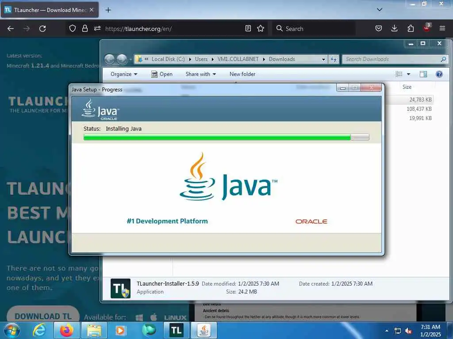Click the Firefox back arrow
The image size is (453, 339).
pos(11,29)
